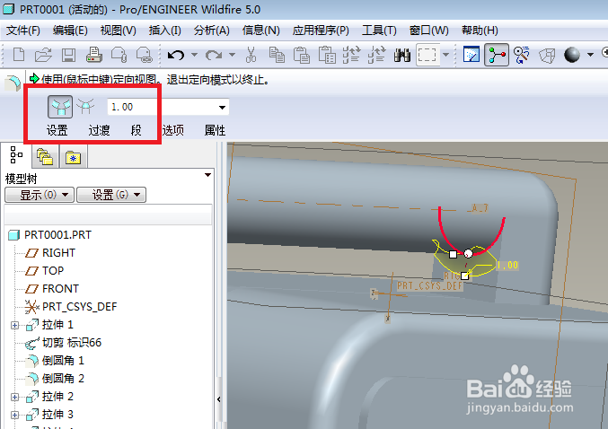The image size is (608, 429).
Task: Open the 应用程序(P) menu
Action: [x=321, y=31]
